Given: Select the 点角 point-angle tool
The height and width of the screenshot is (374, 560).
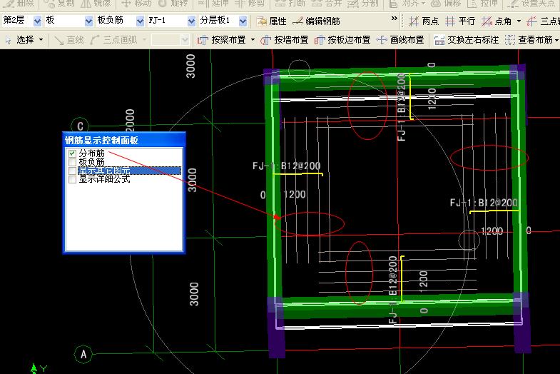Looking at the screenshot, I should pyautogui.click(x=496, y=21).
